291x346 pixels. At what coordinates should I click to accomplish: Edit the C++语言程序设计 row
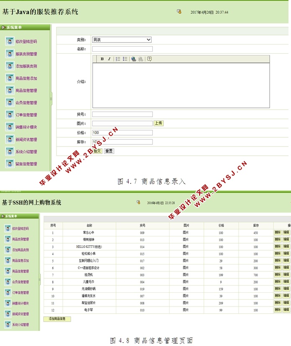click(286, 267)
